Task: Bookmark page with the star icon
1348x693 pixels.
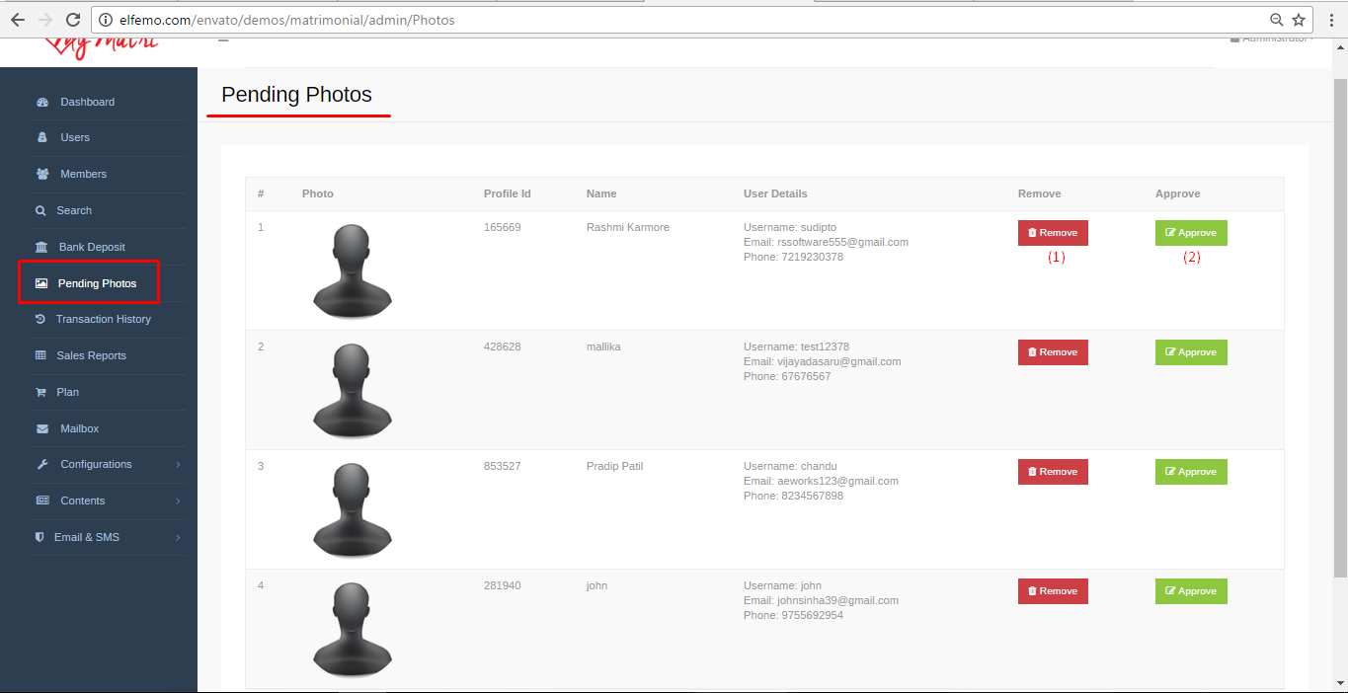Action: click(1299, 20)
